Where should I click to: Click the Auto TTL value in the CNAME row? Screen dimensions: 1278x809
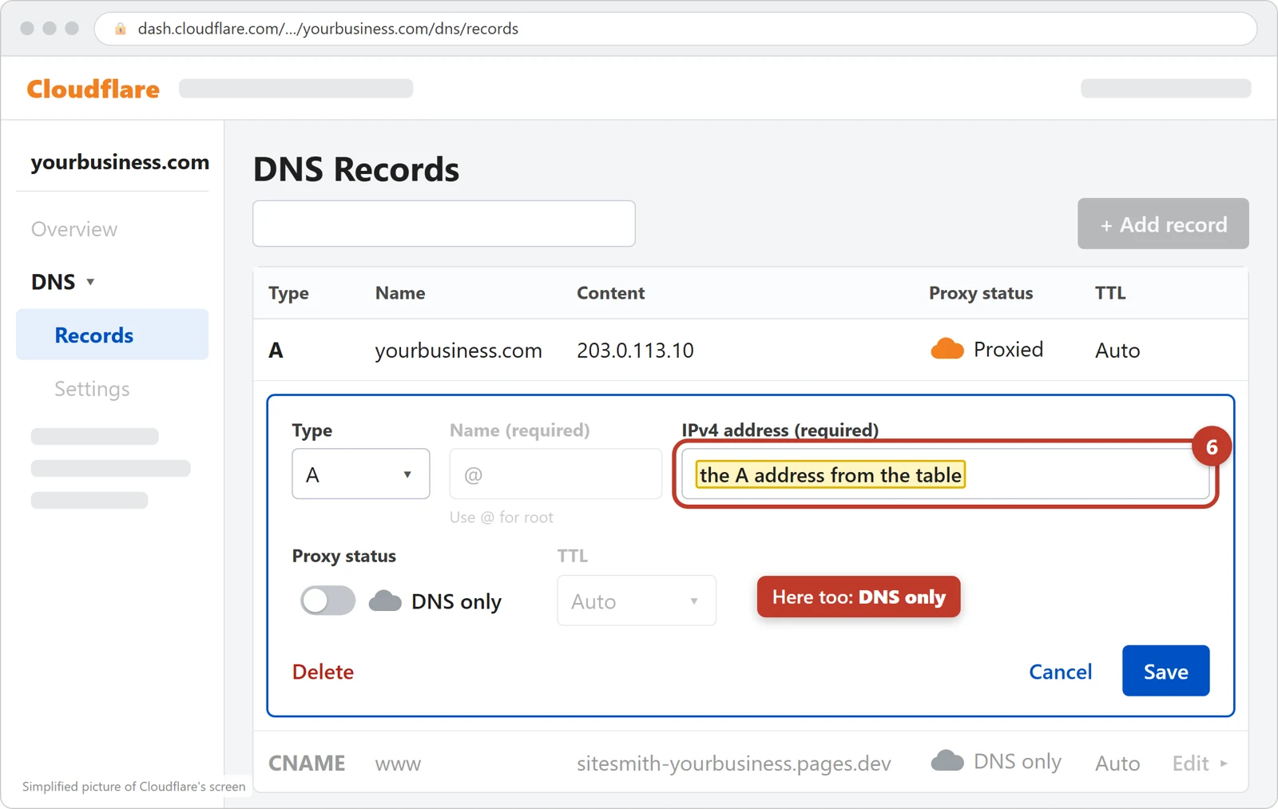[x=1117, y=763]
